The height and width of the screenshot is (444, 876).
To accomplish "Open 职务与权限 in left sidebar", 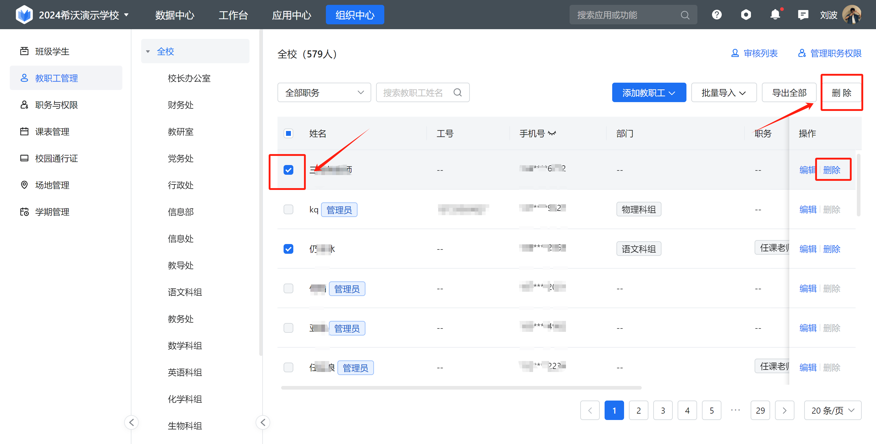I will pos(57,105).
